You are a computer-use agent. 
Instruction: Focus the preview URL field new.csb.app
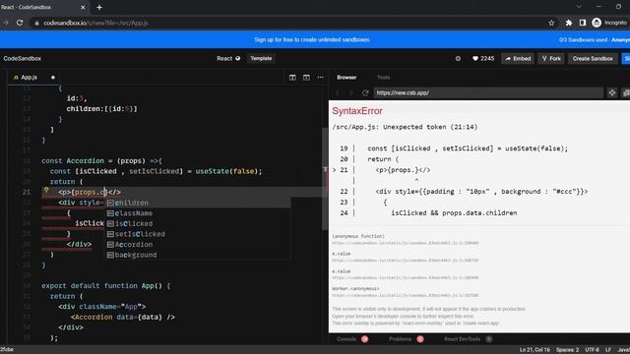coord(488,92)
